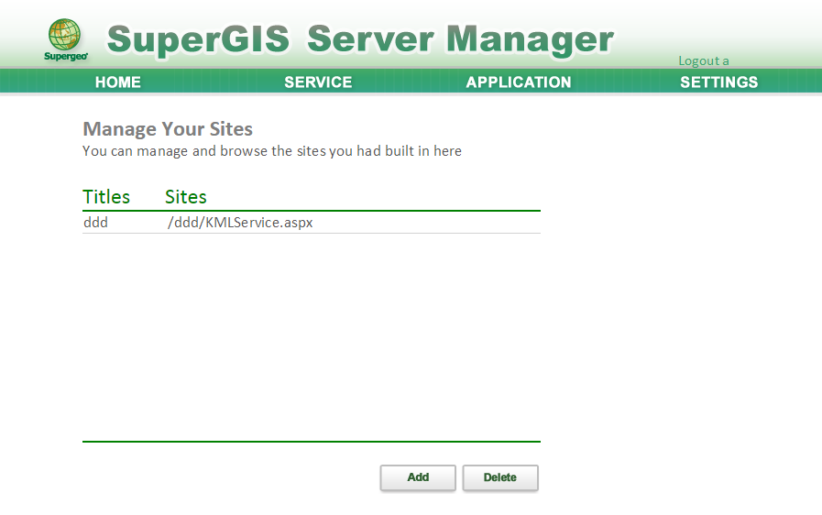Open the /ddd/KMLService.aspx site link
Image resolution: width=822 pixels, height=515 pixels.
(240, 223)
